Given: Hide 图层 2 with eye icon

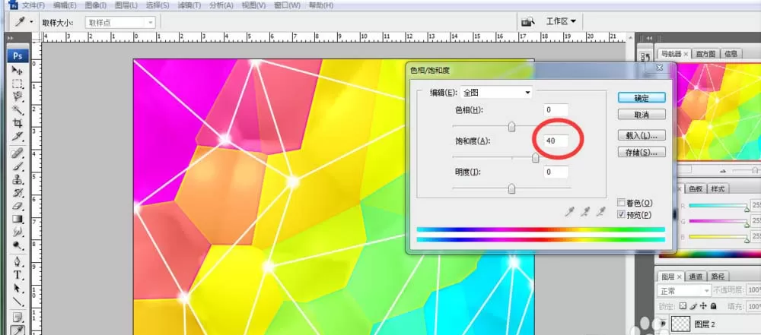Looking at the screenshot, I should (x=664, y=324).
